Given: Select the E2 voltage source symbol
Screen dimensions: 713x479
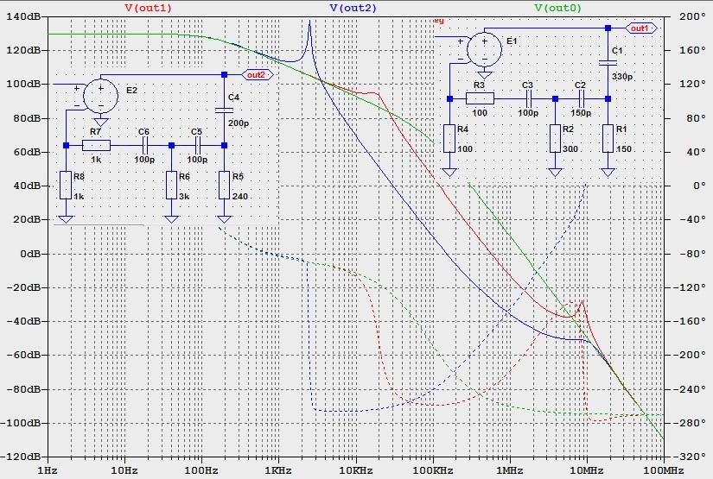Looking at the screenshot, I should 101,96.
